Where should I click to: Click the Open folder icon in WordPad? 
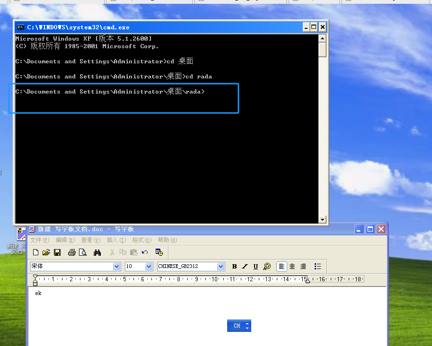tap(46, 252)
